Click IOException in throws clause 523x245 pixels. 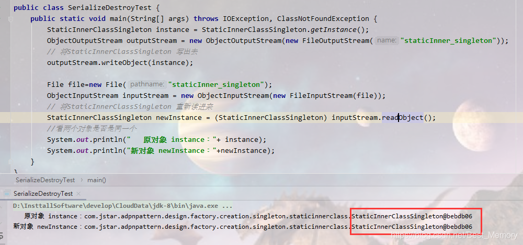[x=246, y=19]
